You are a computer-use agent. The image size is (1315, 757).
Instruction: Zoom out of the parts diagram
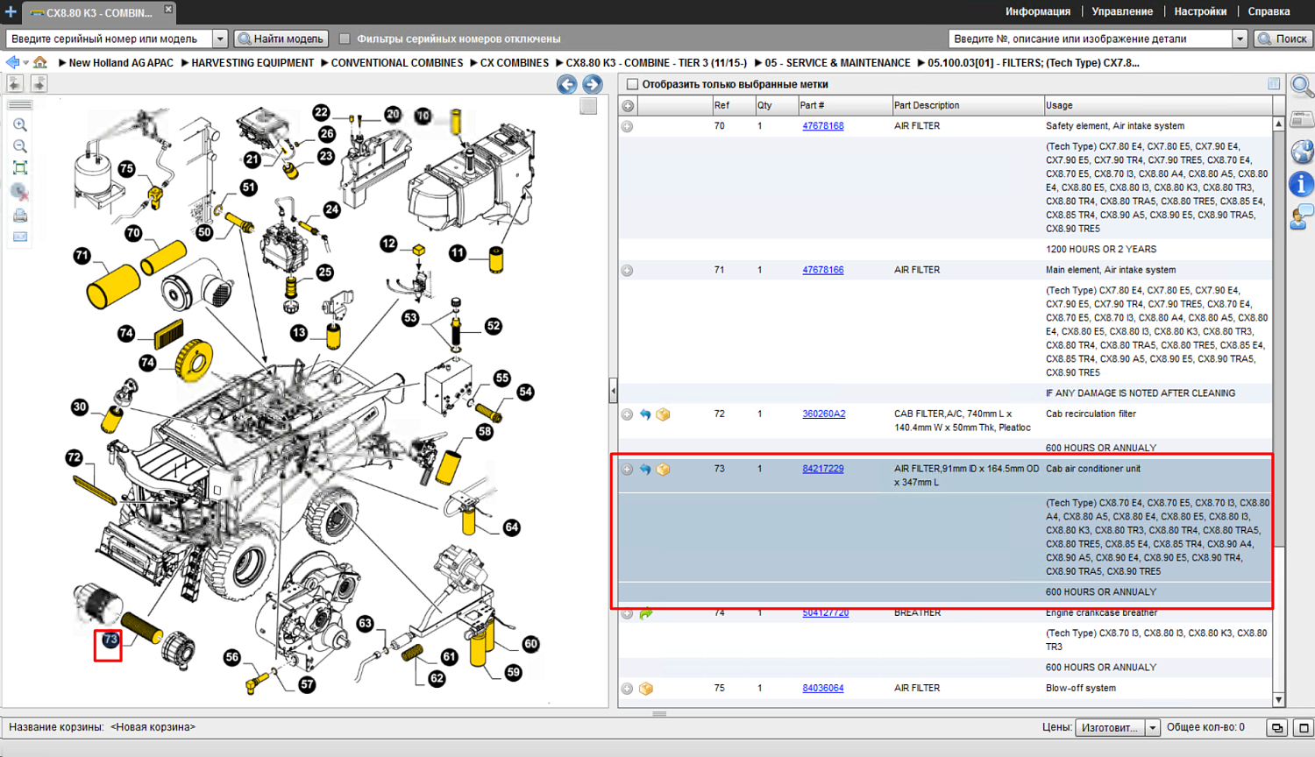(20, 146)
